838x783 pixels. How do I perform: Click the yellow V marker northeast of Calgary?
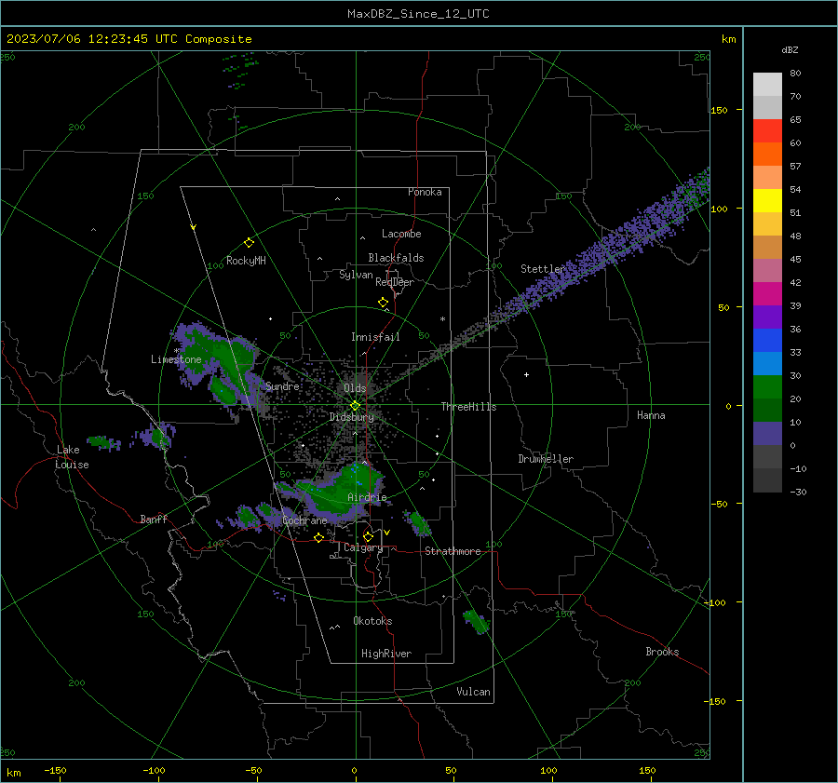[387, 533]
